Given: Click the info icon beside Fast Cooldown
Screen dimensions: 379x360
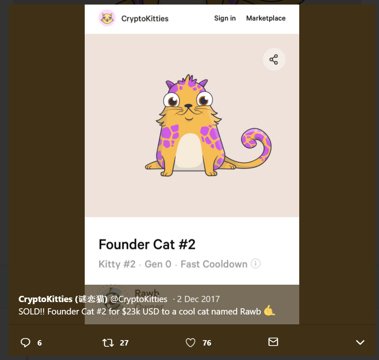Looking at the screenshot, I should [x=256, y=264].
